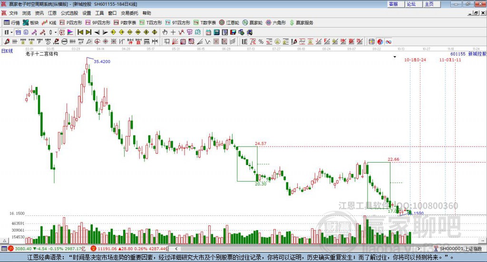487x262 pixels.
Task: Open the 9T四方形 tool
Action: (178, 23)
